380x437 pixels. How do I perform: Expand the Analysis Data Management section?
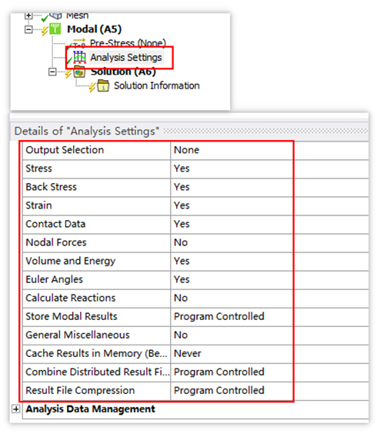coord(16,409)
